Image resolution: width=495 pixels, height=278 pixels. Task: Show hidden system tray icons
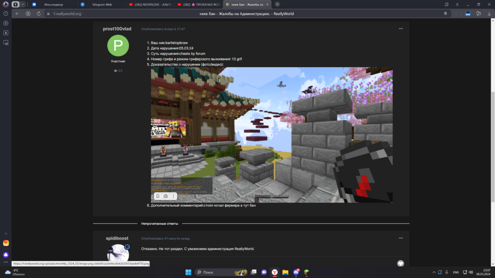pos(434,272)
